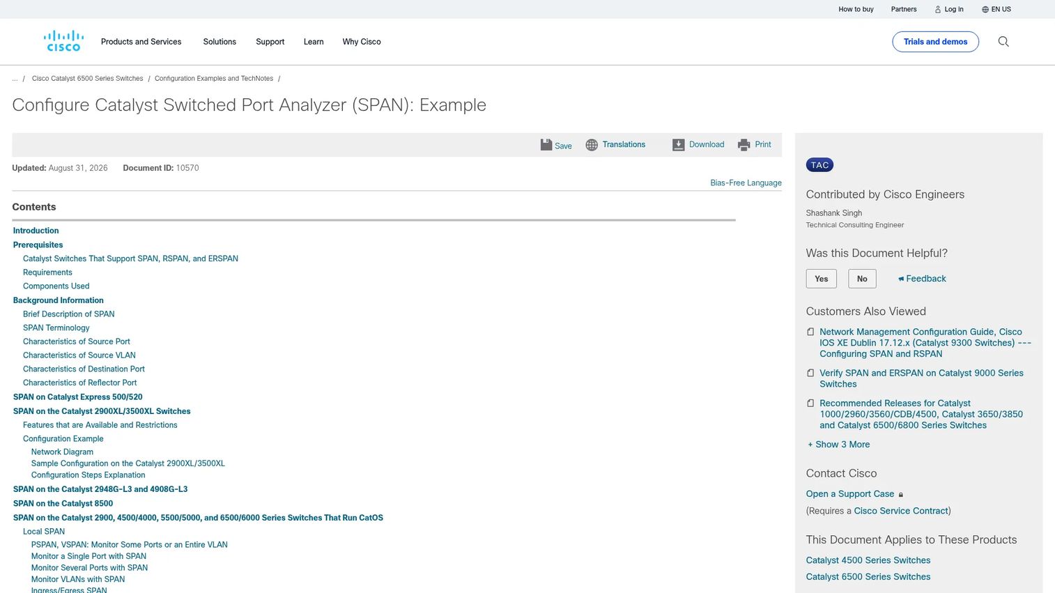Open the Products and Services menu

[x=141, y=42]
